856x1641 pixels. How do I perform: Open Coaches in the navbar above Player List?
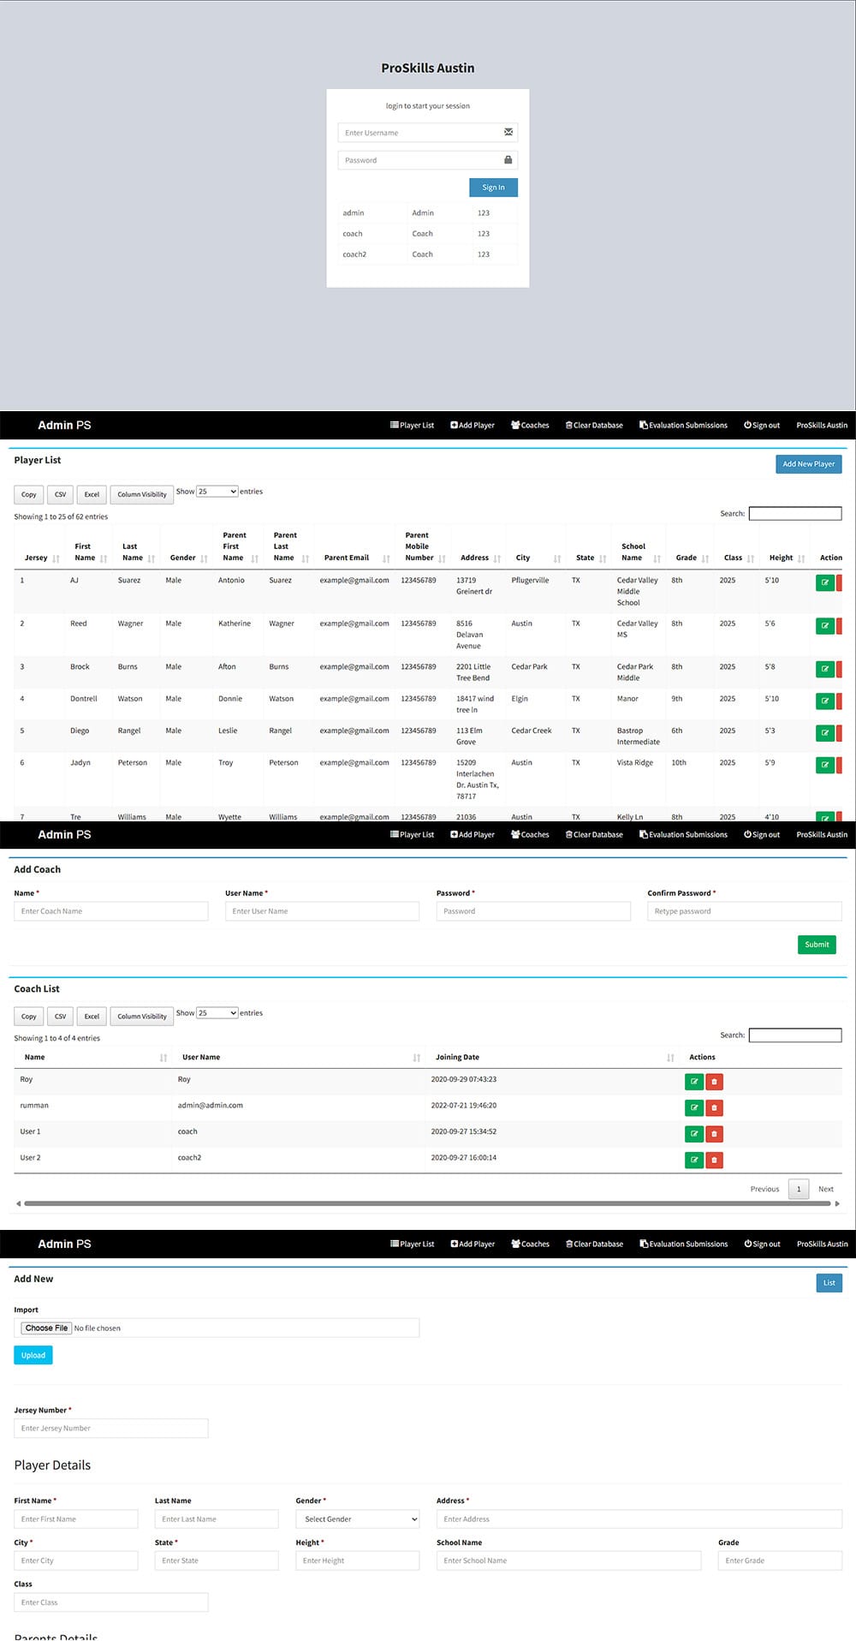coord(530,426)
